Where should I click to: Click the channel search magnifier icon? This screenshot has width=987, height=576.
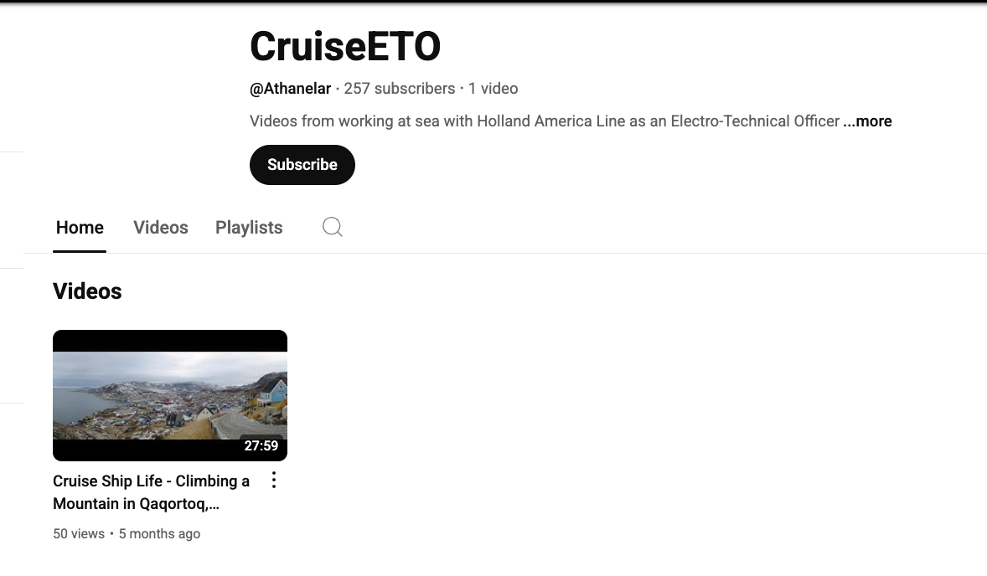click(x=333, y=227)
